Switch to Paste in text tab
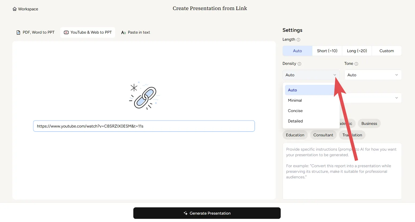The height and width of the screenshot is (222, 415). (x=136, y=33)
